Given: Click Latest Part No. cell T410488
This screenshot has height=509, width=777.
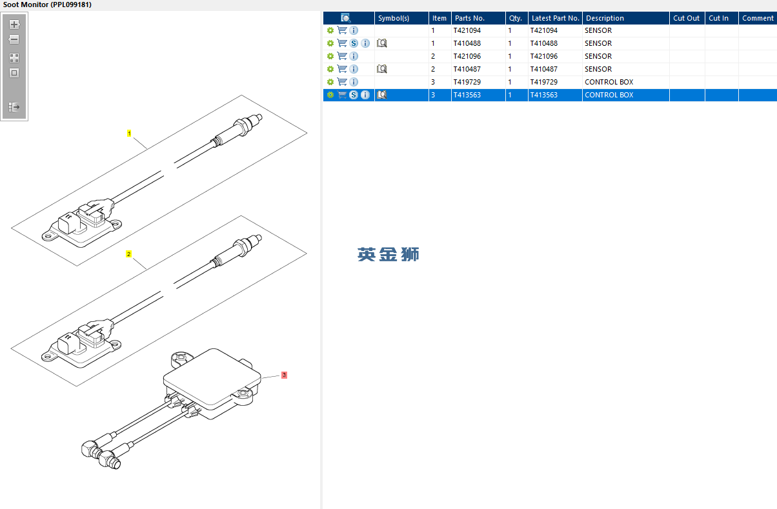Looking at the screenshot, I should [x=555, y=43].
